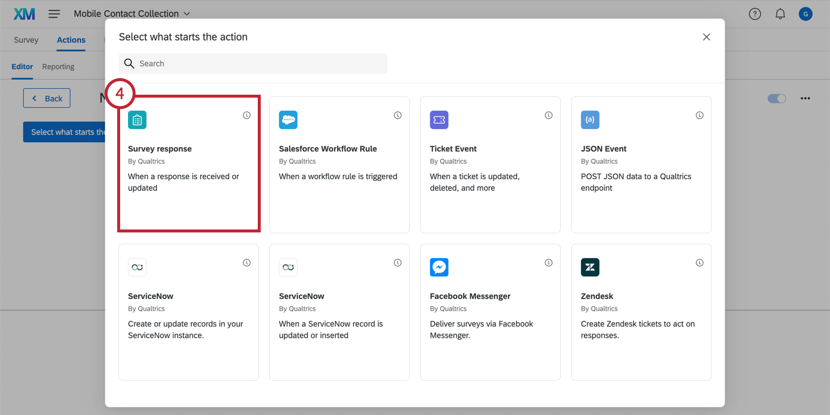Choose Salesforce Workflow Rule title
Viewport: 830px width, 415px height.
(x=328, y=149)
